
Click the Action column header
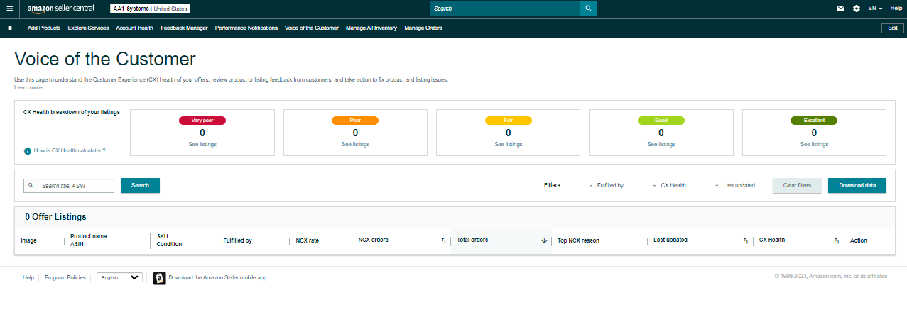tap(859, 240)
